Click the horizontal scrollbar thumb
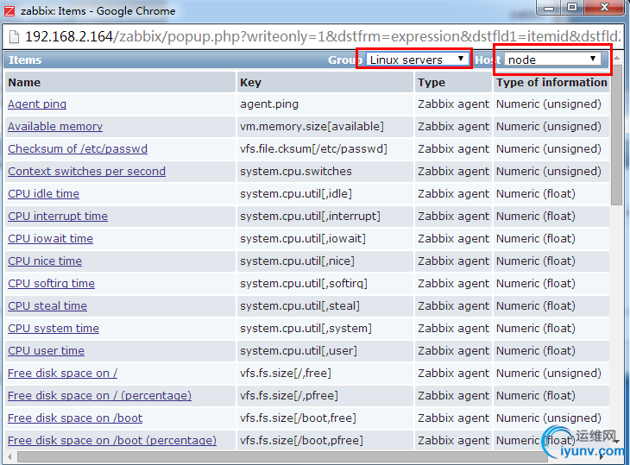 click(282, 456)
